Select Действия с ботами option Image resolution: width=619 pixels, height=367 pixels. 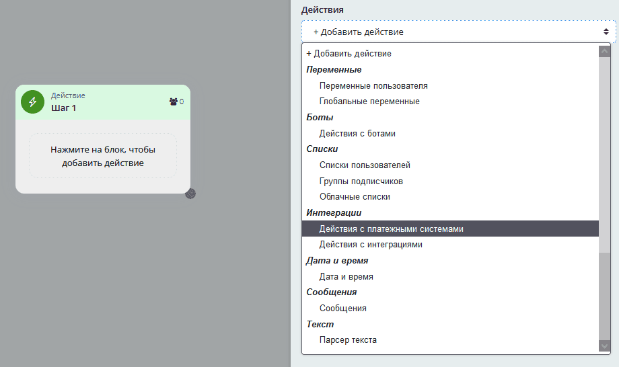(357, 133)
